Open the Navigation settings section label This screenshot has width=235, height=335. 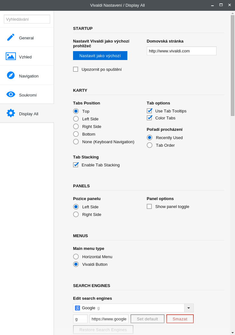[29, 76]
